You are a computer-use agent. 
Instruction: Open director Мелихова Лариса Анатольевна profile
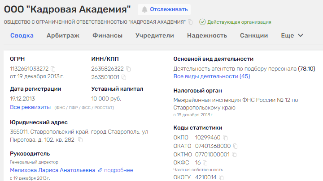pyautogui.click(x=52, y=170)
